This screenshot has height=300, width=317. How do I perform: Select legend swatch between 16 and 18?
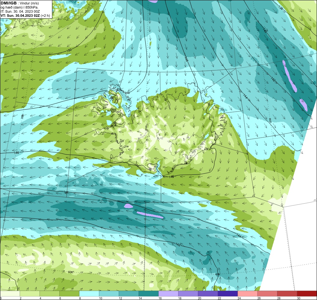(x=168, y=294)
